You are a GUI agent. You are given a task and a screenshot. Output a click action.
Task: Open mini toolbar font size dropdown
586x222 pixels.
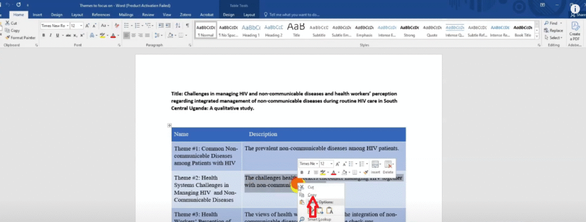point(331,164)
